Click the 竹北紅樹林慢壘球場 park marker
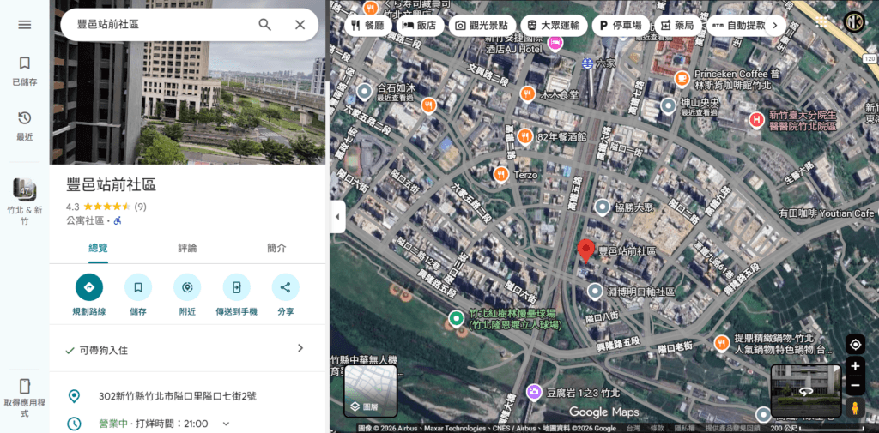879x433 pixels. click(457, 318)
